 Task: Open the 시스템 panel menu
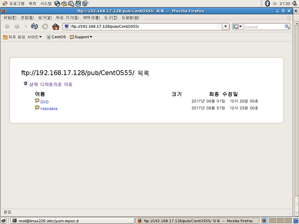tap(46, 3)
